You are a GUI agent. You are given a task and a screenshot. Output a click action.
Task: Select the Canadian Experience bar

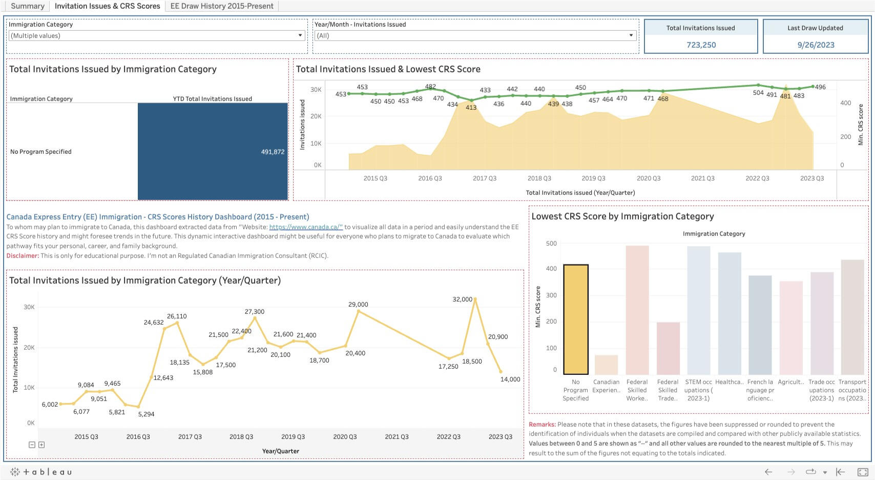(606, 365)
